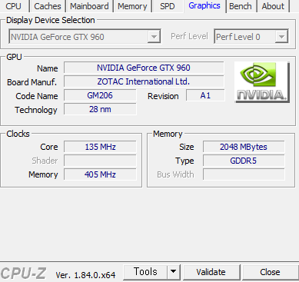299x282 pixels.
Task: Click the Technology label
Action: click(36, 110)
